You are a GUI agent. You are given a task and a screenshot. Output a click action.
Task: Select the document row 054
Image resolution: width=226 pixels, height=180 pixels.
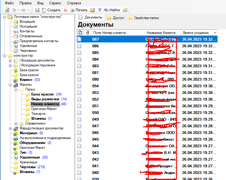click(147, 86)
